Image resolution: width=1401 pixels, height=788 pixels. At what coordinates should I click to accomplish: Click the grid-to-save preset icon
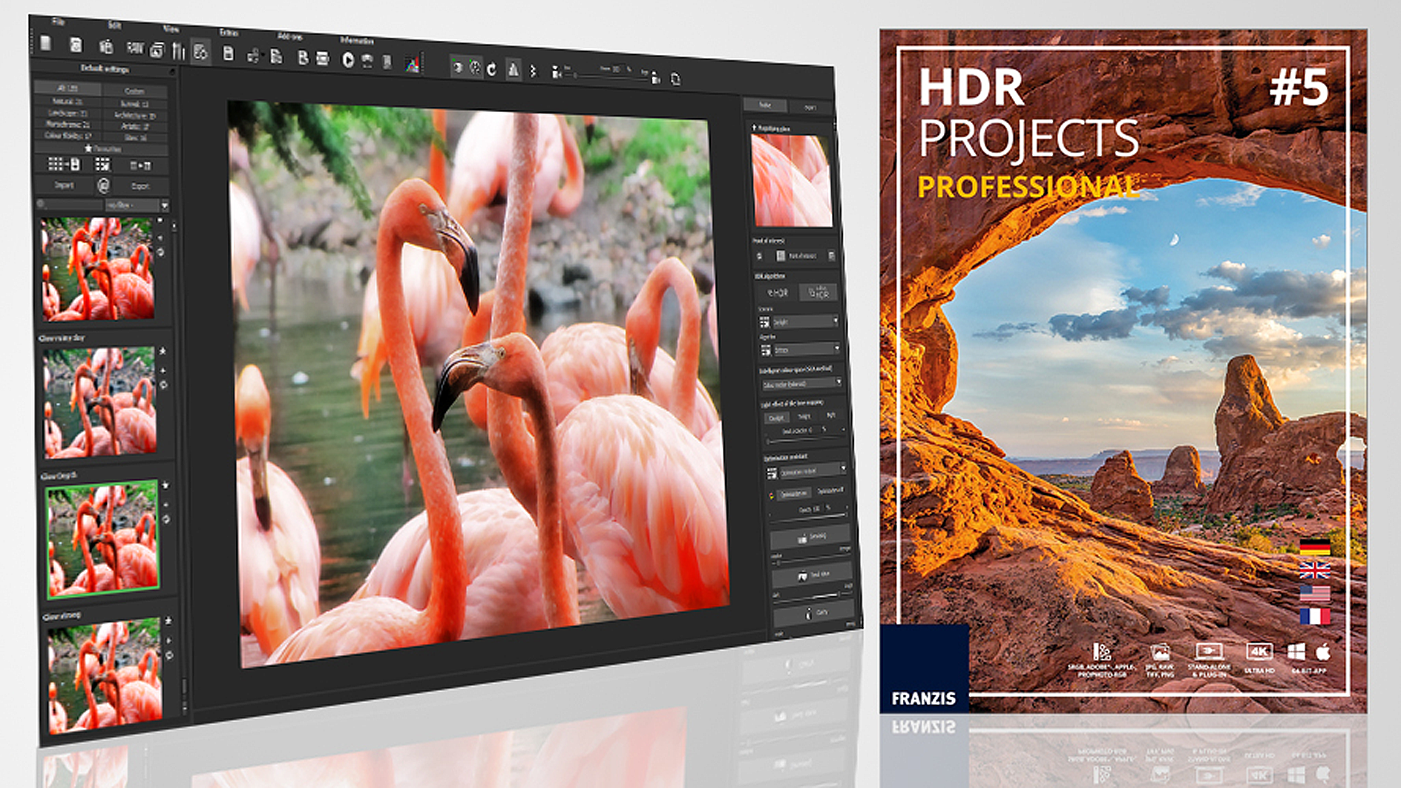pyautogui.click(x=63, y=164)
